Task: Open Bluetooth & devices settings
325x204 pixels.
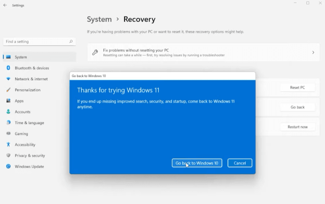Action: [x=32, y=68]
